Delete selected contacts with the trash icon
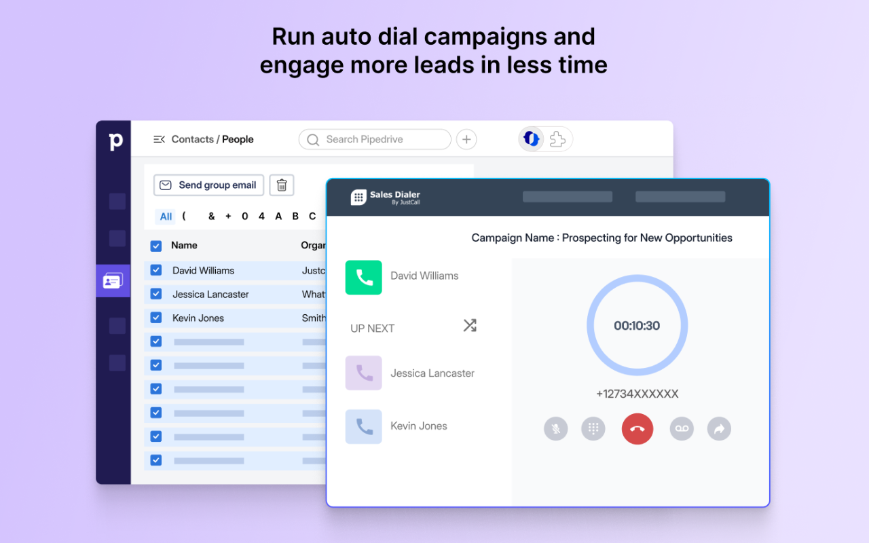 pos(281,185)
